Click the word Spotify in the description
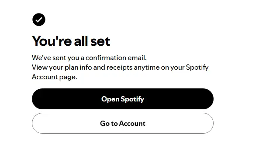The height and width of the screenshot is (162, 273). pyautogui.click(x=197, y=67)
